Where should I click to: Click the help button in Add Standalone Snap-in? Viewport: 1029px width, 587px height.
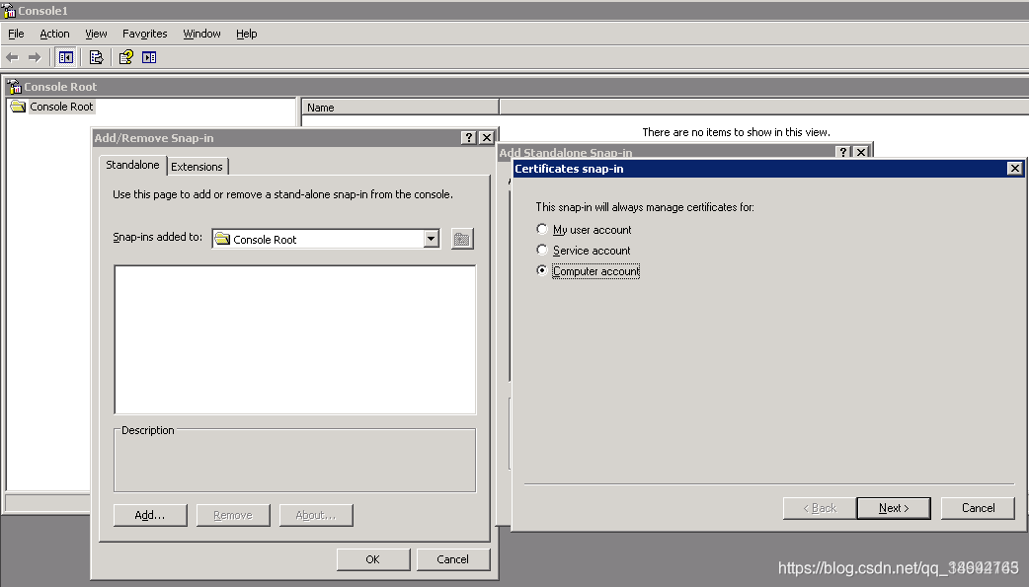[844, 152]
